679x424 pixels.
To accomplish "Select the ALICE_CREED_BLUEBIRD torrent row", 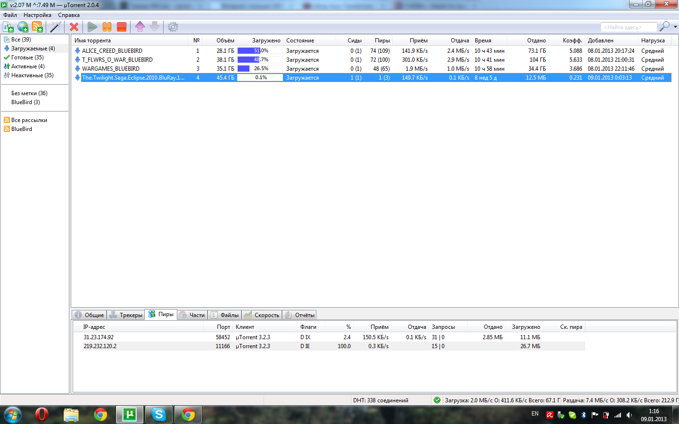I will (371, 51).
